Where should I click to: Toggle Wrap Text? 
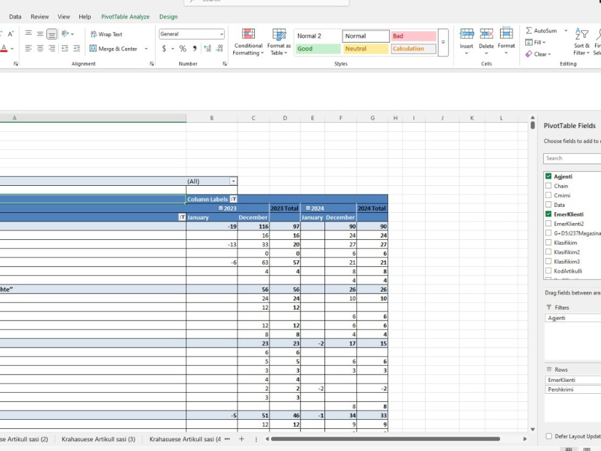click(x=106, y=34)
